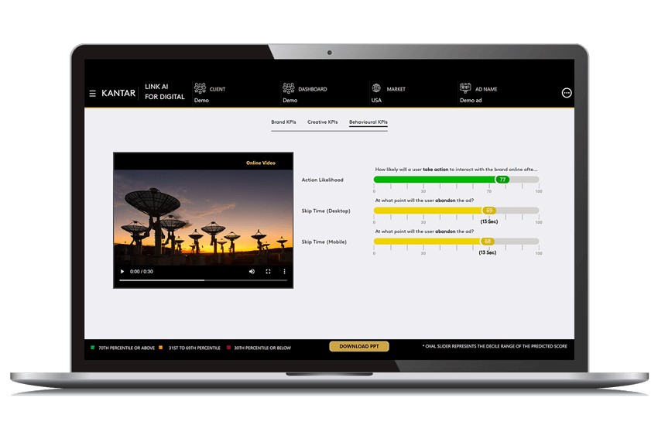Click the Skip Time (Mobile) 68 marker
The image size is (658, 439).
(x=488, y=242)
